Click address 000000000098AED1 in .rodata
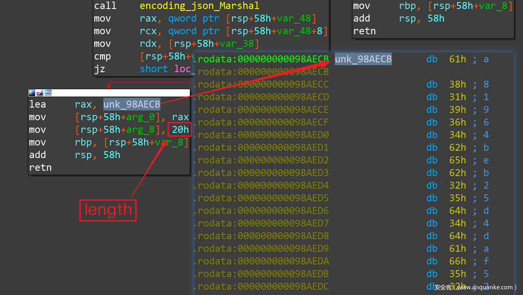This screenshot has width=523, height=295. (283, 147)
